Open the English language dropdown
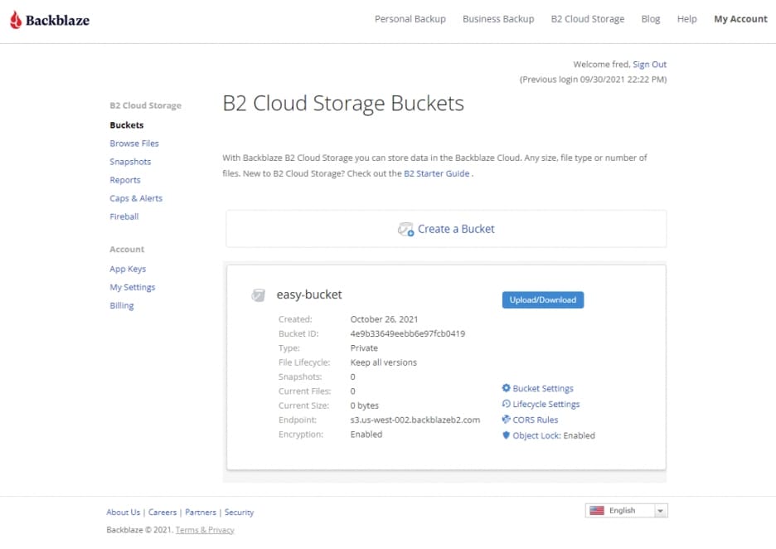 661,511
